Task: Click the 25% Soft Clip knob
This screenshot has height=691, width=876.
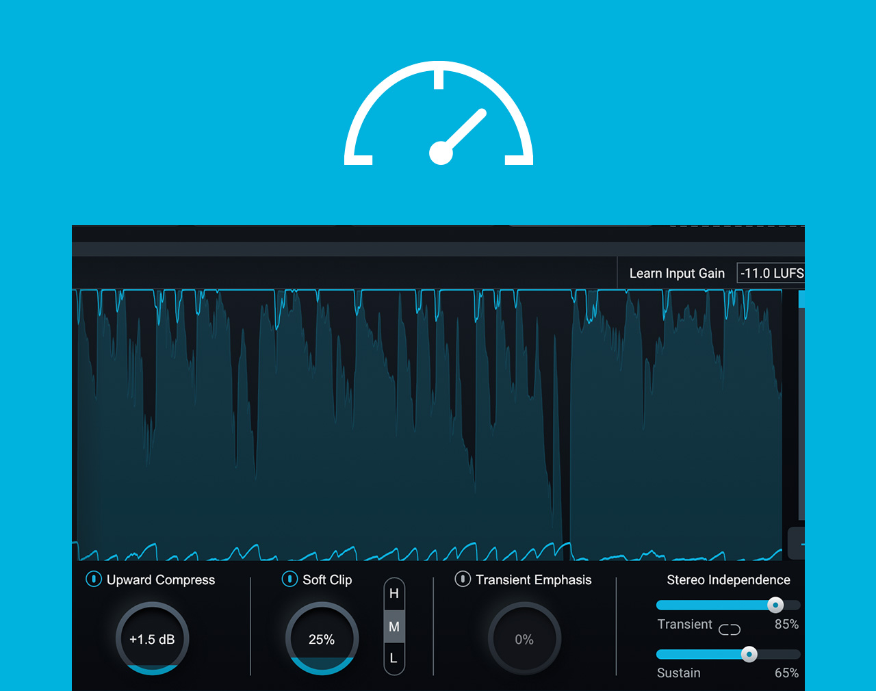Action: [321, 638]
